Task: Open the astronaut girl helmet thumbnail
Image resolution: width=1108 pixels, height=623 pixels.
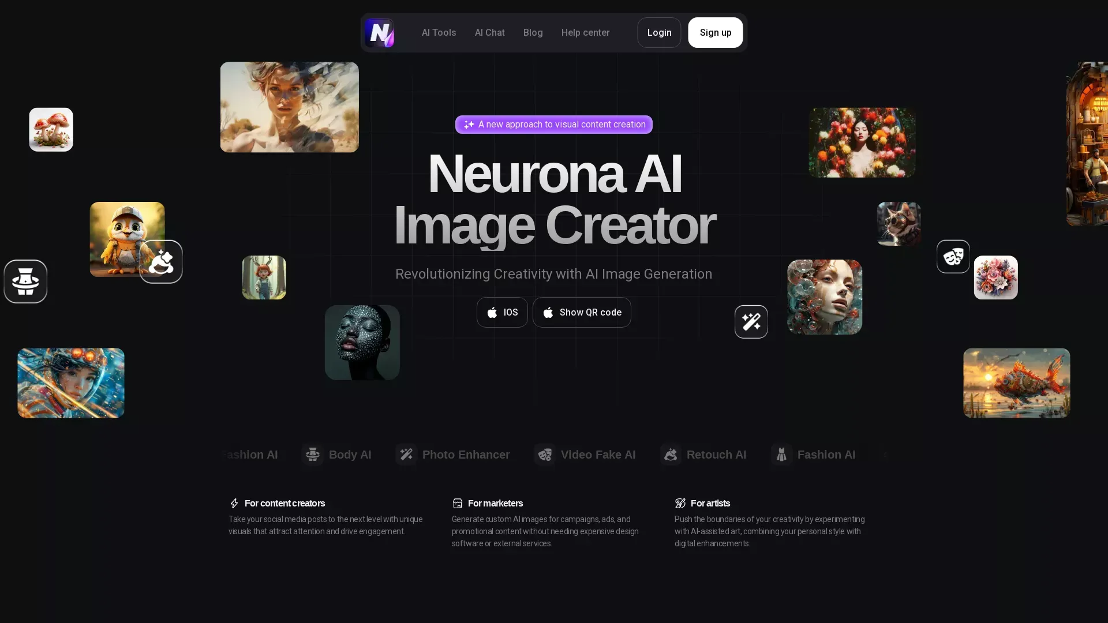Action: pyautogui.click(x=71, y=383)
